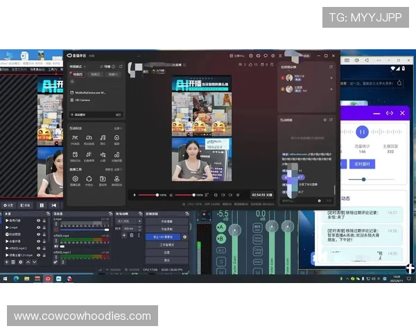
Task: Open the PK battle tool in live companion
Action: pyautogui.click(x=75, y=138)
